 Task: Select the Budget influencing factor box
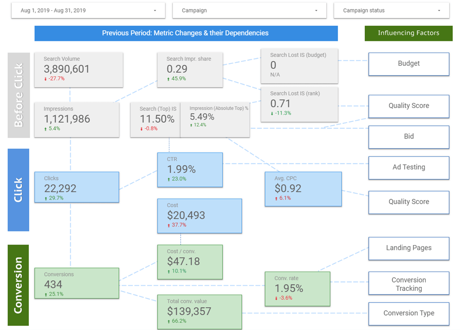[x=408, y=64]
